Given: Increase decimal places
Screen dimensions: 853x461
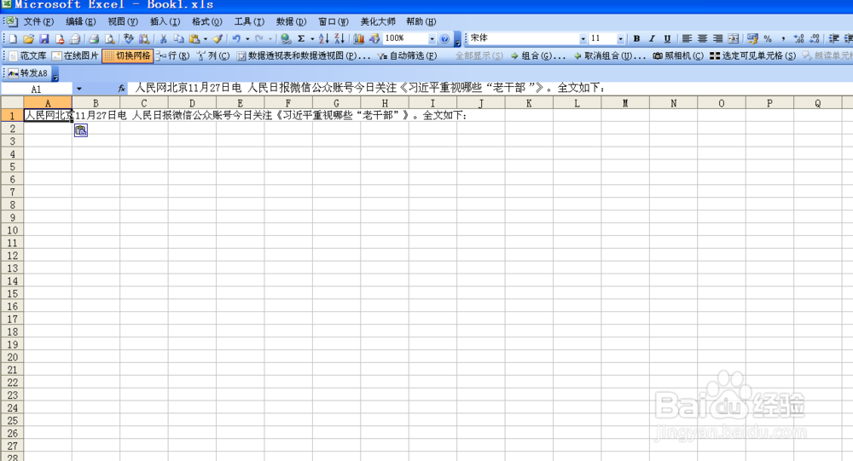Looking at the screenshot, I should tap(798, 38).
